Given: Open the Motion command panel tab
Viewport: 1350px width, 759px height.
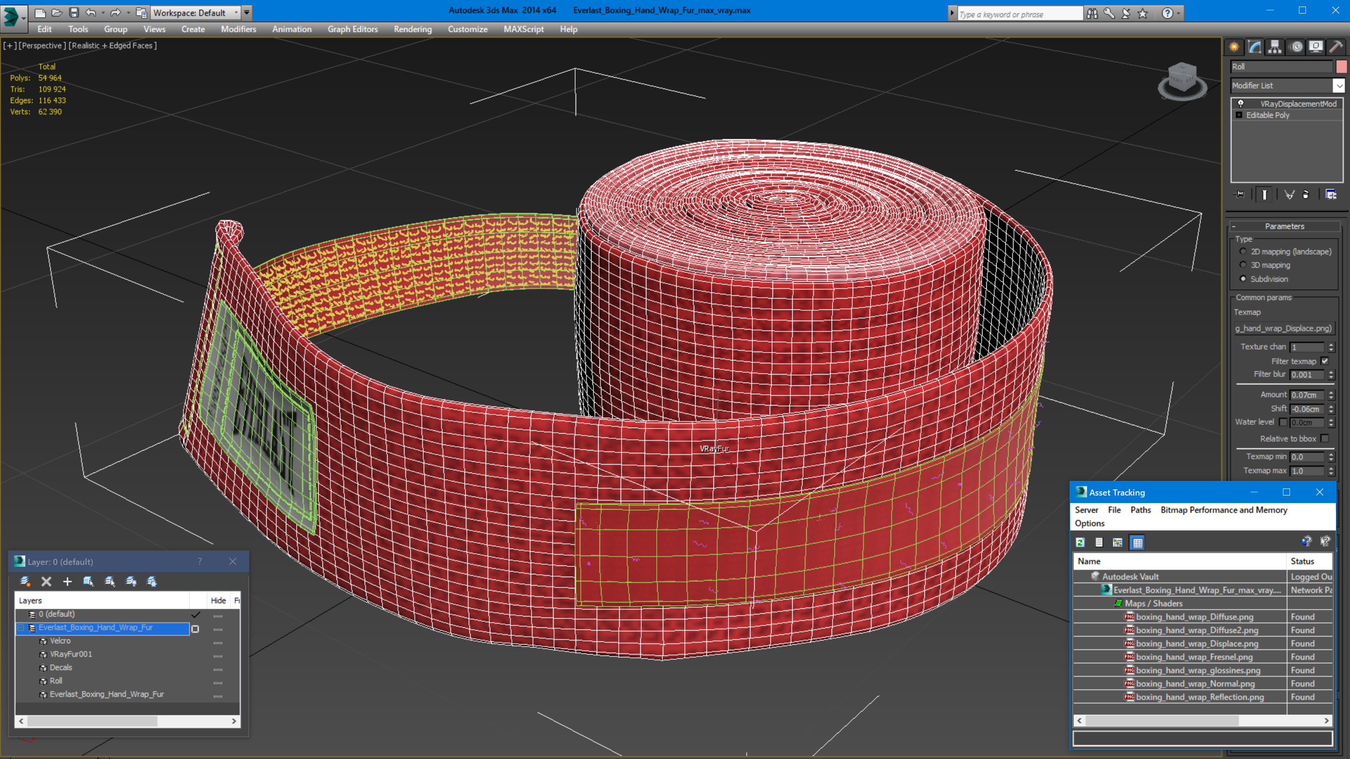Looking at the screenshot, I should tap(1296, 47).
